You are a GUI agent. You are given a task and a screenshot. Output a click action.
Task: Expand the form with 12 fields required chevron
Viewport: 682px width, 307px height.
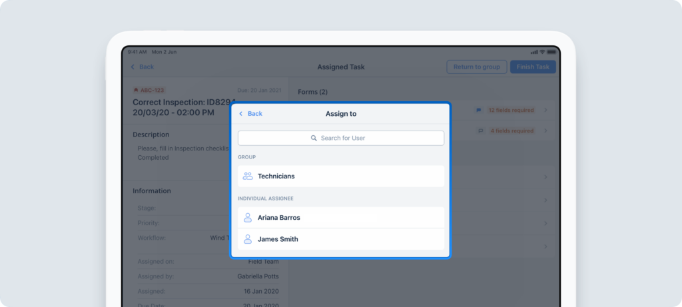(x=545, y=110)
